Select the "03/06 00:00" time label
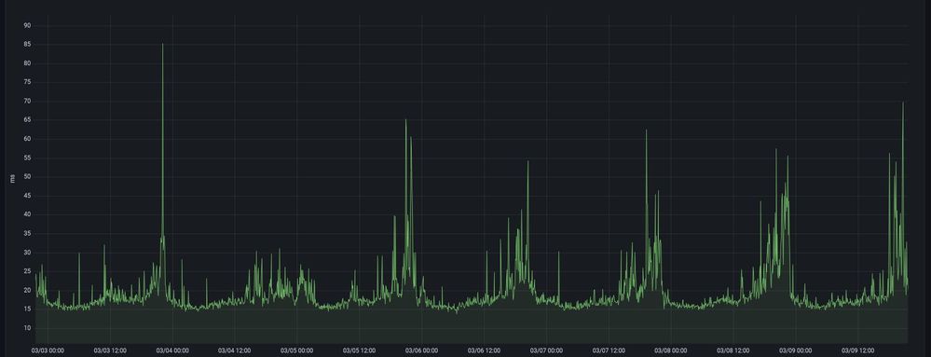Screen dimensions: 931x357 tap(421, 351)
